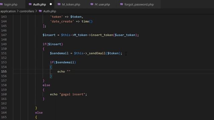
Task: Click M_token property on line 147
Action: pos(81,35)
